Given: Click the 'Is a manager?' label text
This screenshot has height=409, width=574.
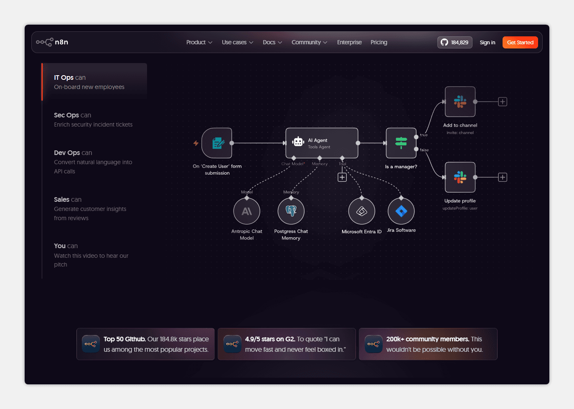Looking at the screenshot, I should (401, 166).
